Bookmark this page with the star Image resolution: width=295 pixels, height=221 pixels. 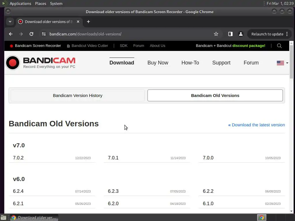coord(216,34)
